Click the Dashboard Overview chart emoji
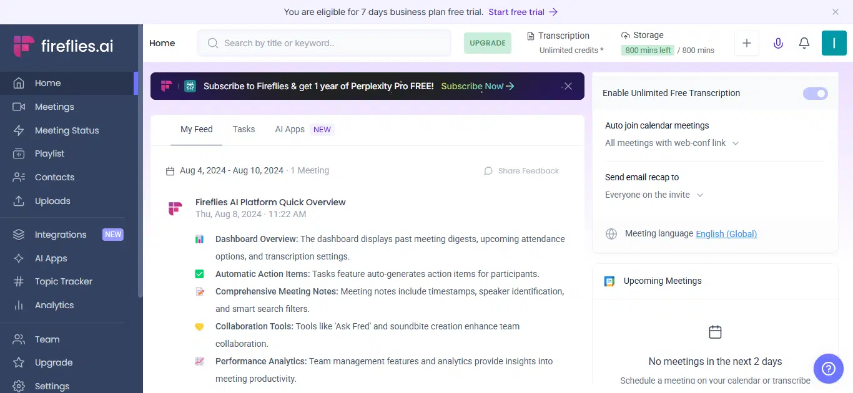The height and width of the screenshot is (393, 853). click(x=199, y=239)
